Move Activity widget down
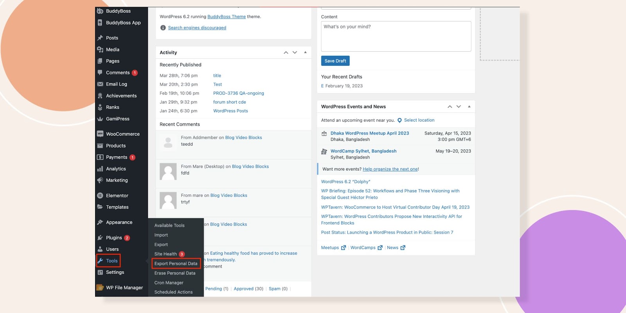The image size is (626, 313). [295, 52]
